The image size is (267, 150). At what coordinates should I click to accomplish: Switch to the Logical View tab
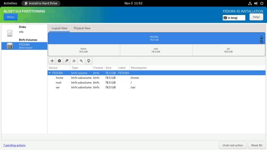tap(59, 28)
